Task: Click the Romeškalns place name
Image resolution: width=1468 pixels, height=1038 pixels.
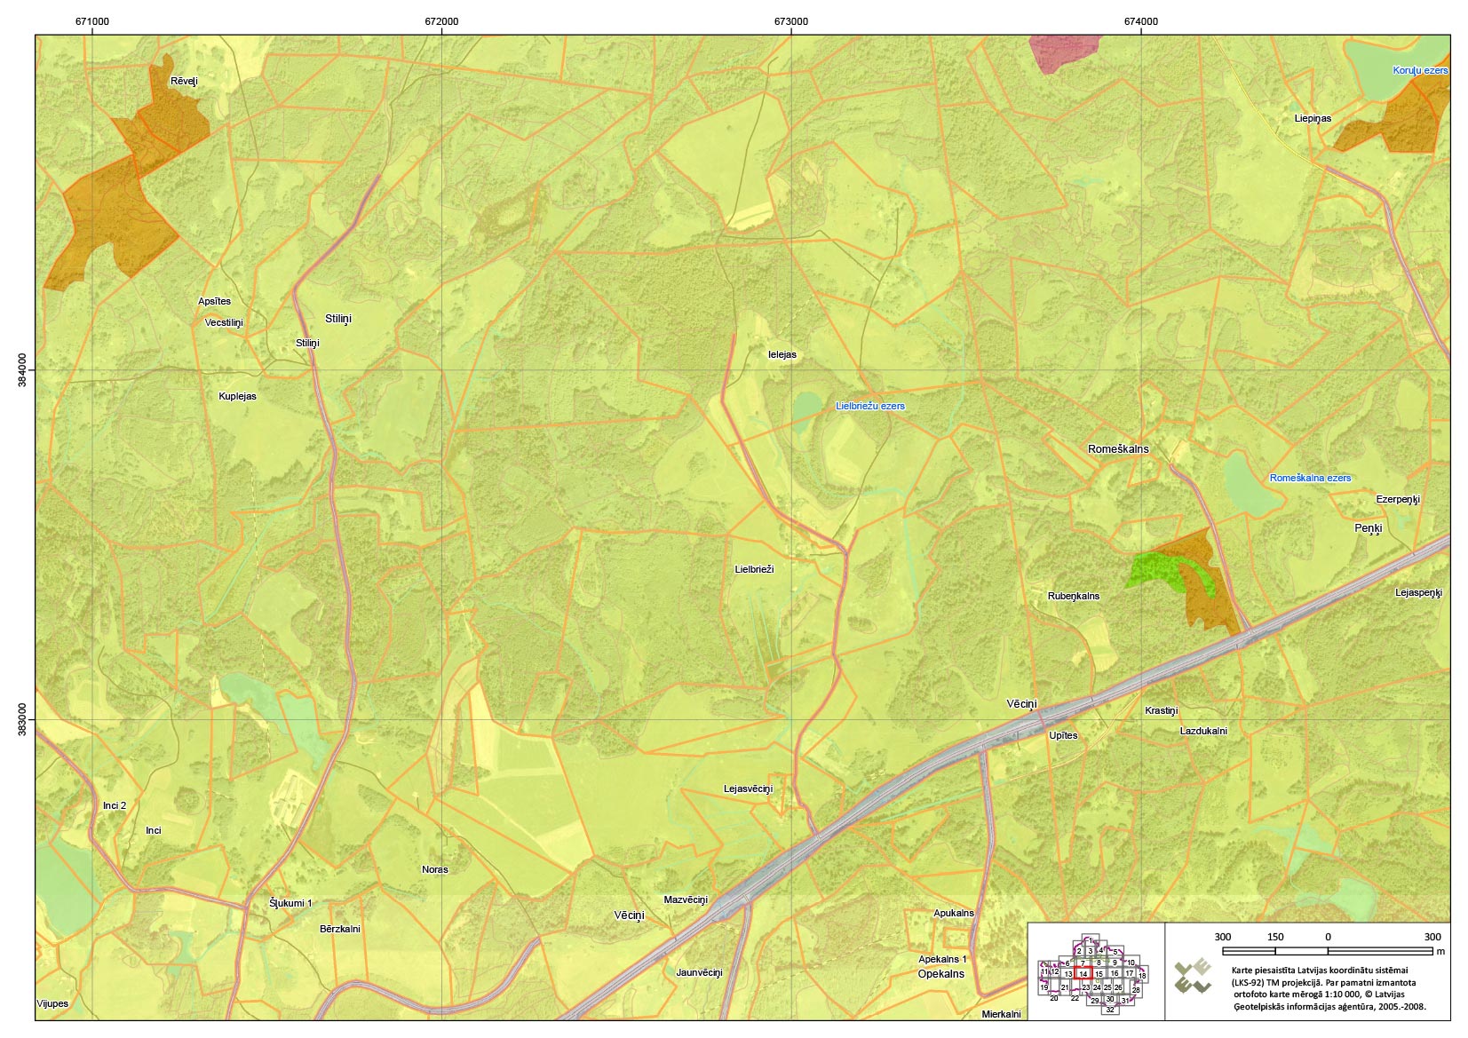Action: pos(1117,449)
